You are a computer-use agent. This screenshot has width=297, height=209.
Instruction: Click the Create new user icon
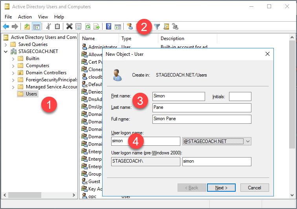pos(130,26)
